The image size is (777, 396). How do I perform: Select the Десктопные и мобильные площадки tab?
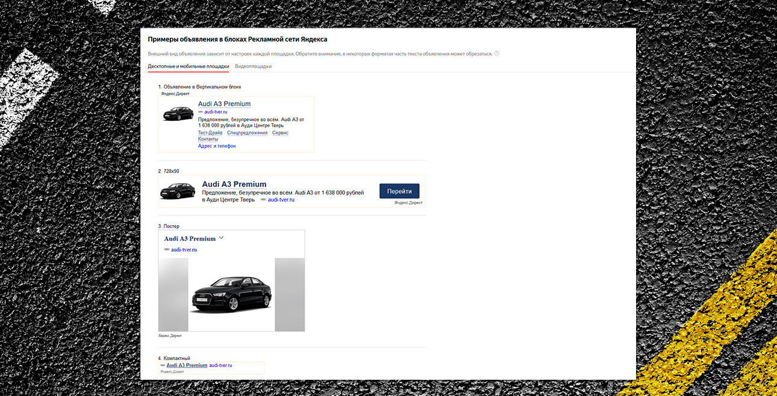188,66
